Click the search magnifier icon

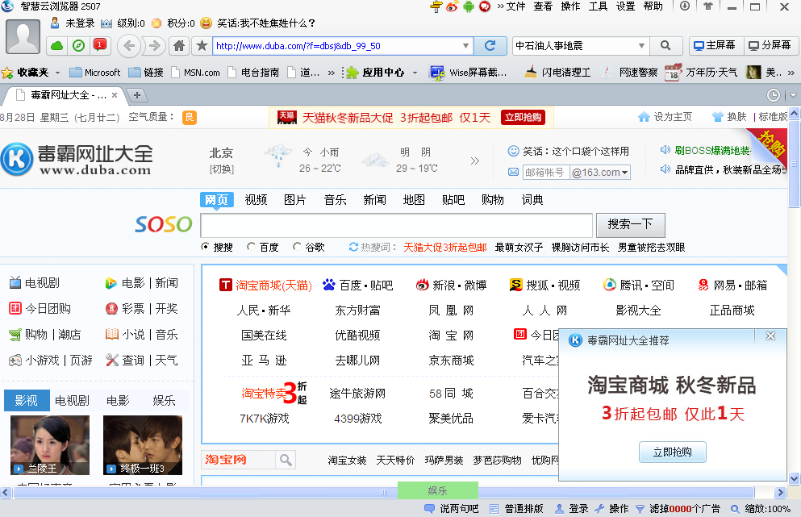point(665,46)
